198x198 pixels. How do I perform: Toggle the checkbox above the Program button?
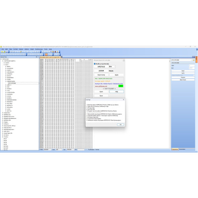pos(194,75)
